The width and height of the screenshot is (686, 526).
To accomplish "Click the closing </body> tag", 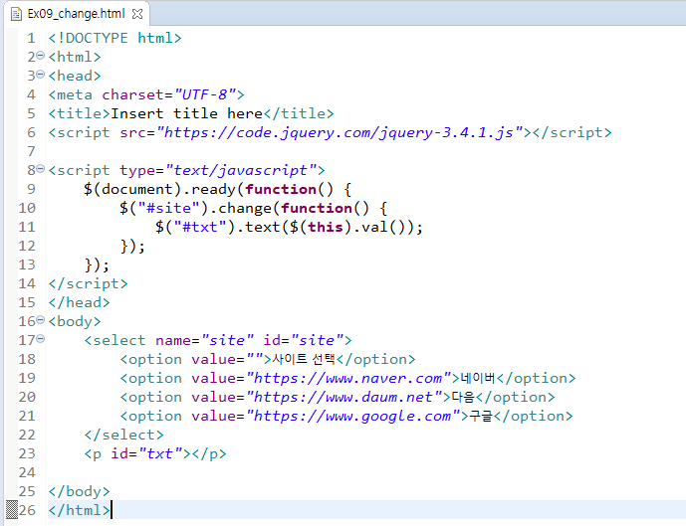I will point(80,491).
